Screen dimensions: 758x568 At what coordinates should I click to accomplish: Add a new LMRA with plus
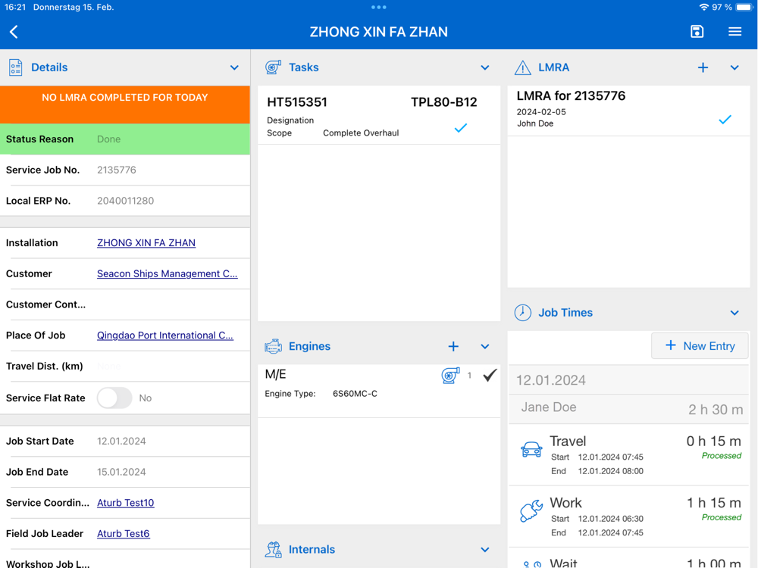(703, 67)
